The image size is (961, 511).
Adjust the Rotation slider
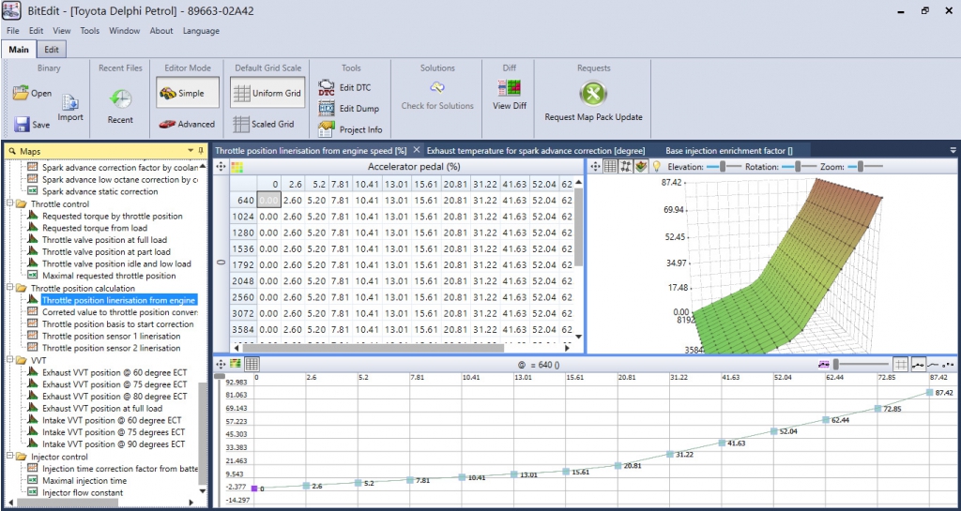click(798, 167)
